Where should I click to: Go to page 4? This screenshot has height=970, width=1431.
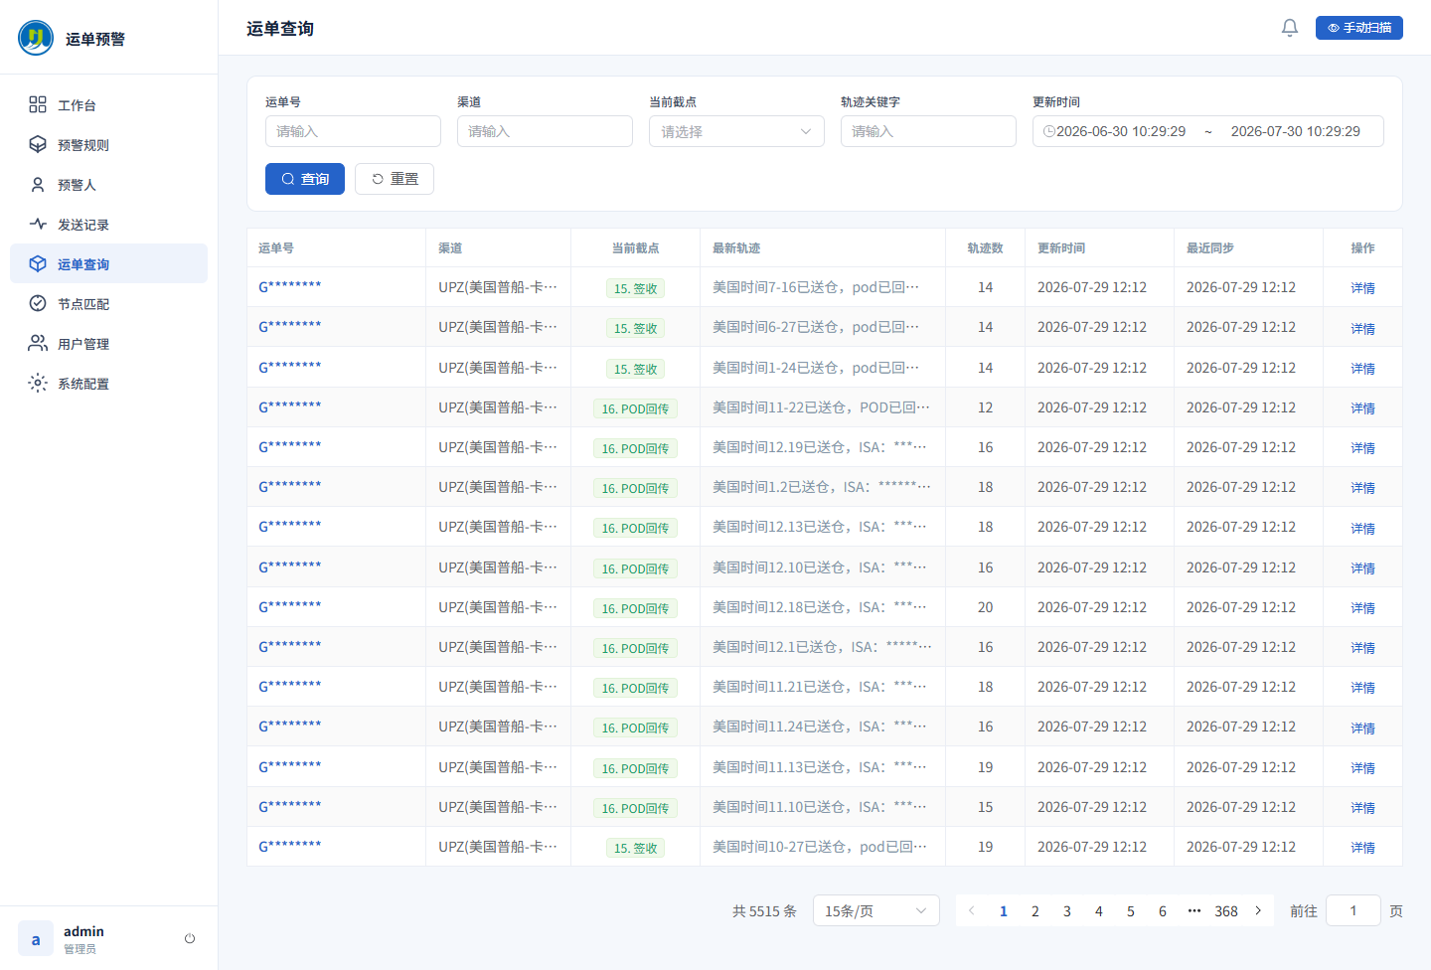pos(1099,910)
